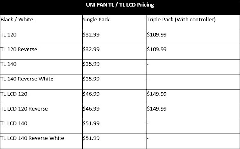
Task: Click the Single Pack column header
Action: click(x=96, y=20)
